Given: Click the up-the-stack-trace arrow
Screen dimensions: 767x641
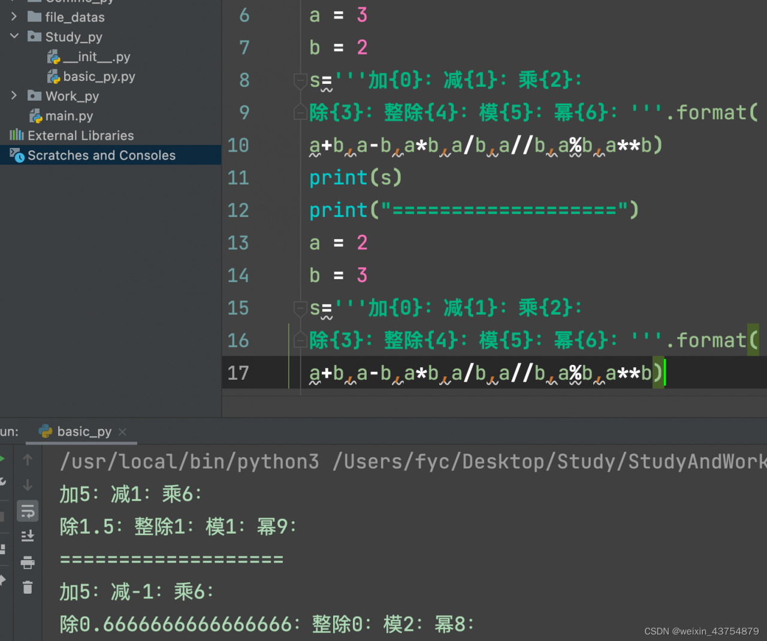Looking at the screenshot, I should 28,460.
